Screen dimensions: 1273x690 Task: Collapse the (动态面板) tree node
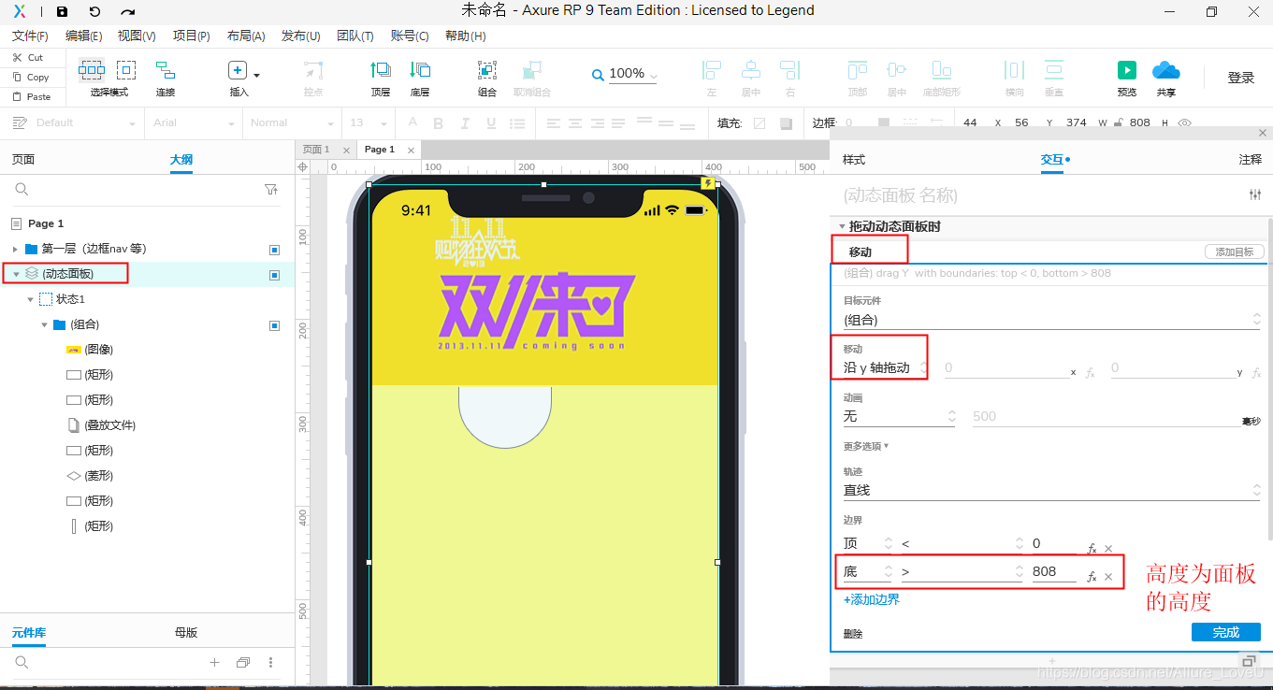coord(16,274)
